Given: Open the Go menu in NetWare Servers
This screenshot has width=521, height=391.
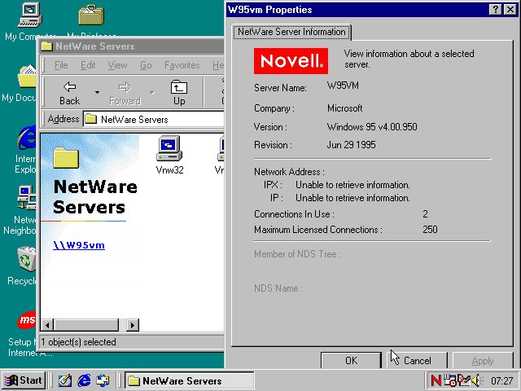Looking at the screenshot, I should tap(146, 65).
